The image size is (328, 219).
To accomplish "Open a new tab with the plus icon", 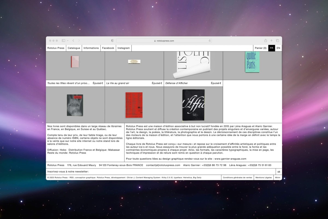I will point(271,41).
